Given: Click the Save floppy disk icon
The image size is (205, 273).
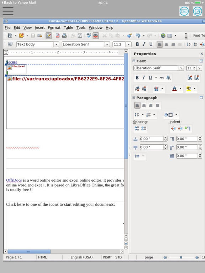Looking at the screenshot, I should click(x=33, y=36).
